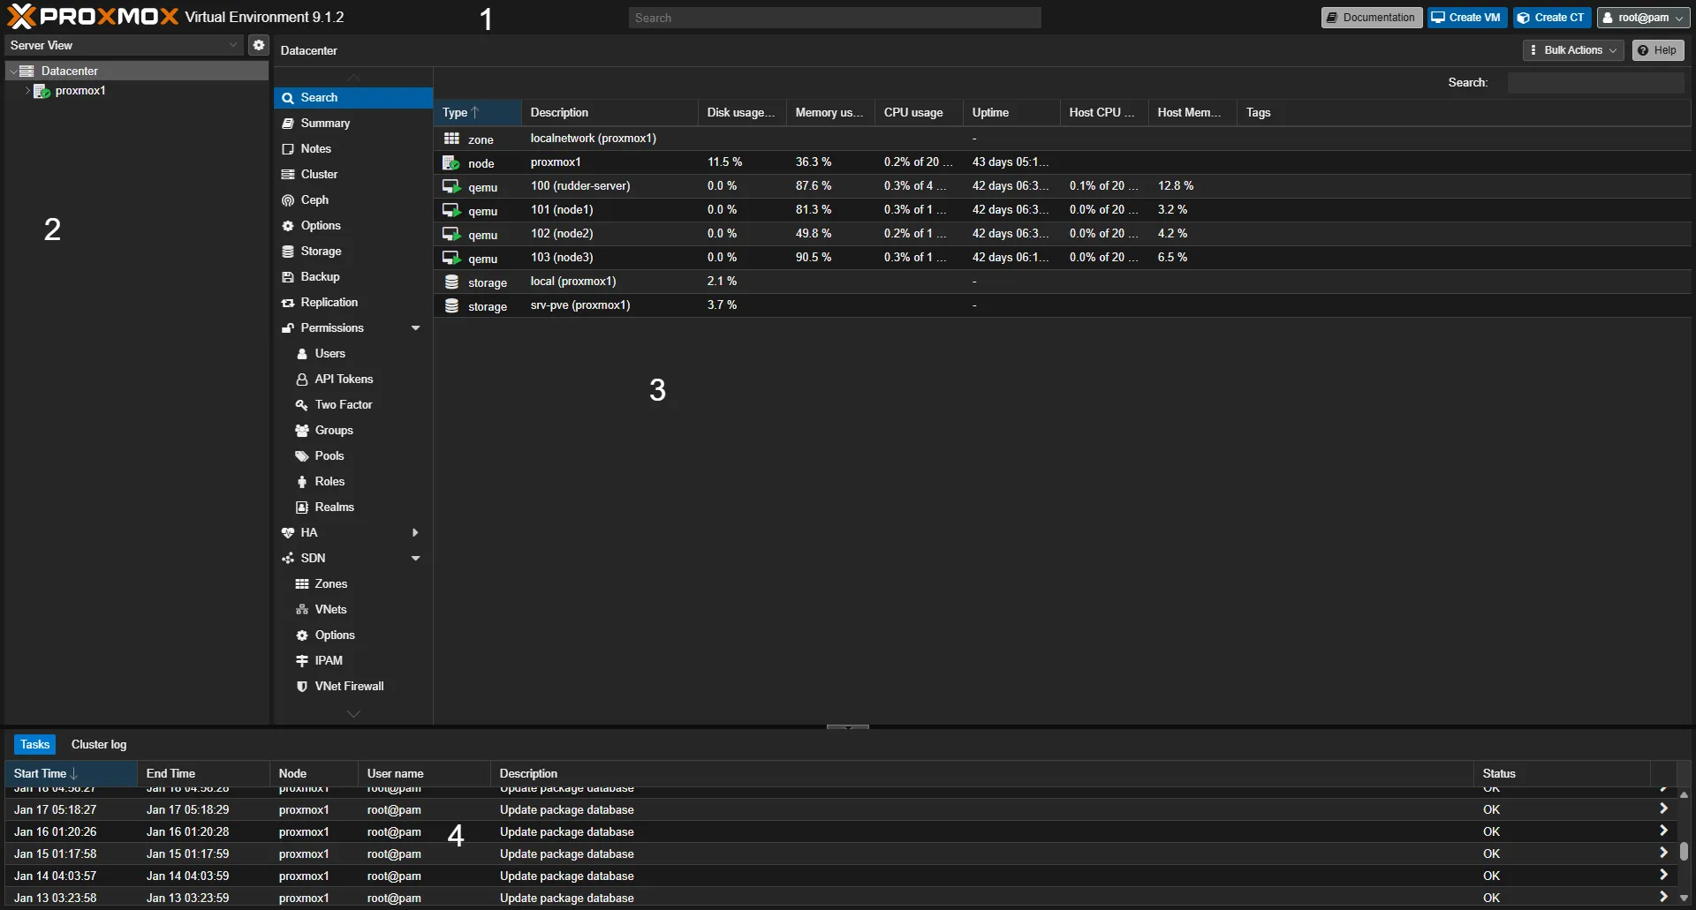Open the Server View settings gear
The width and height of the screenshot is (1696, 910).
pyautogui.click(x=257, y=45)
